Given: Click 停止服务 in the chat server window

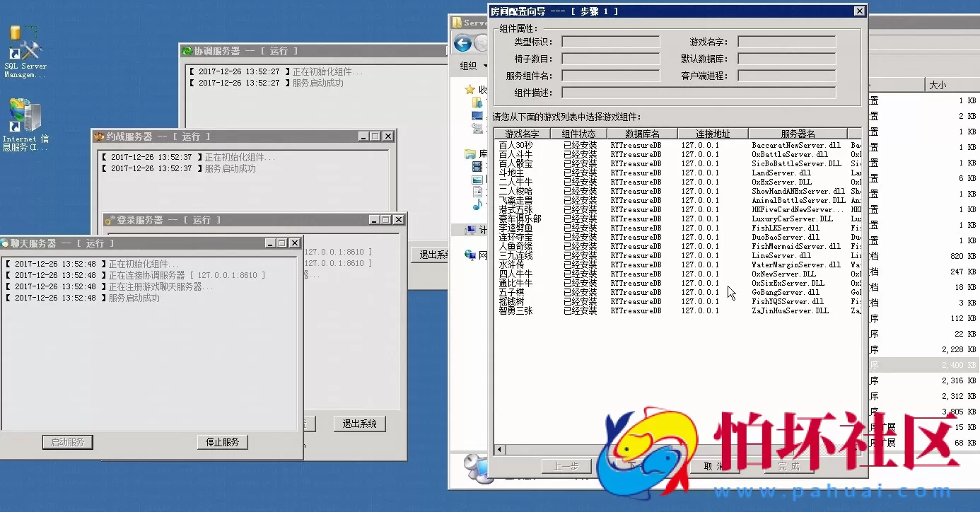Looking at the screenshot, I should [x=222, y=442].
